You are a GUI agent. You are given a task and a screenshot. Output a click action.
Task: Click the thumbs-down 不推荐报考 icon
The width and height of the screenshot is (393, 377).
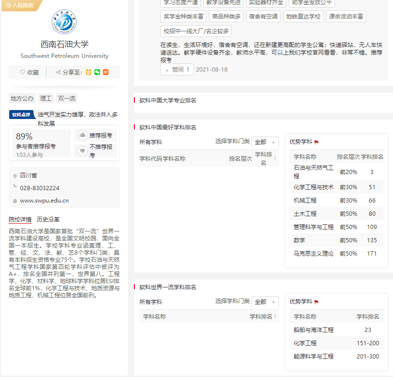82,151
